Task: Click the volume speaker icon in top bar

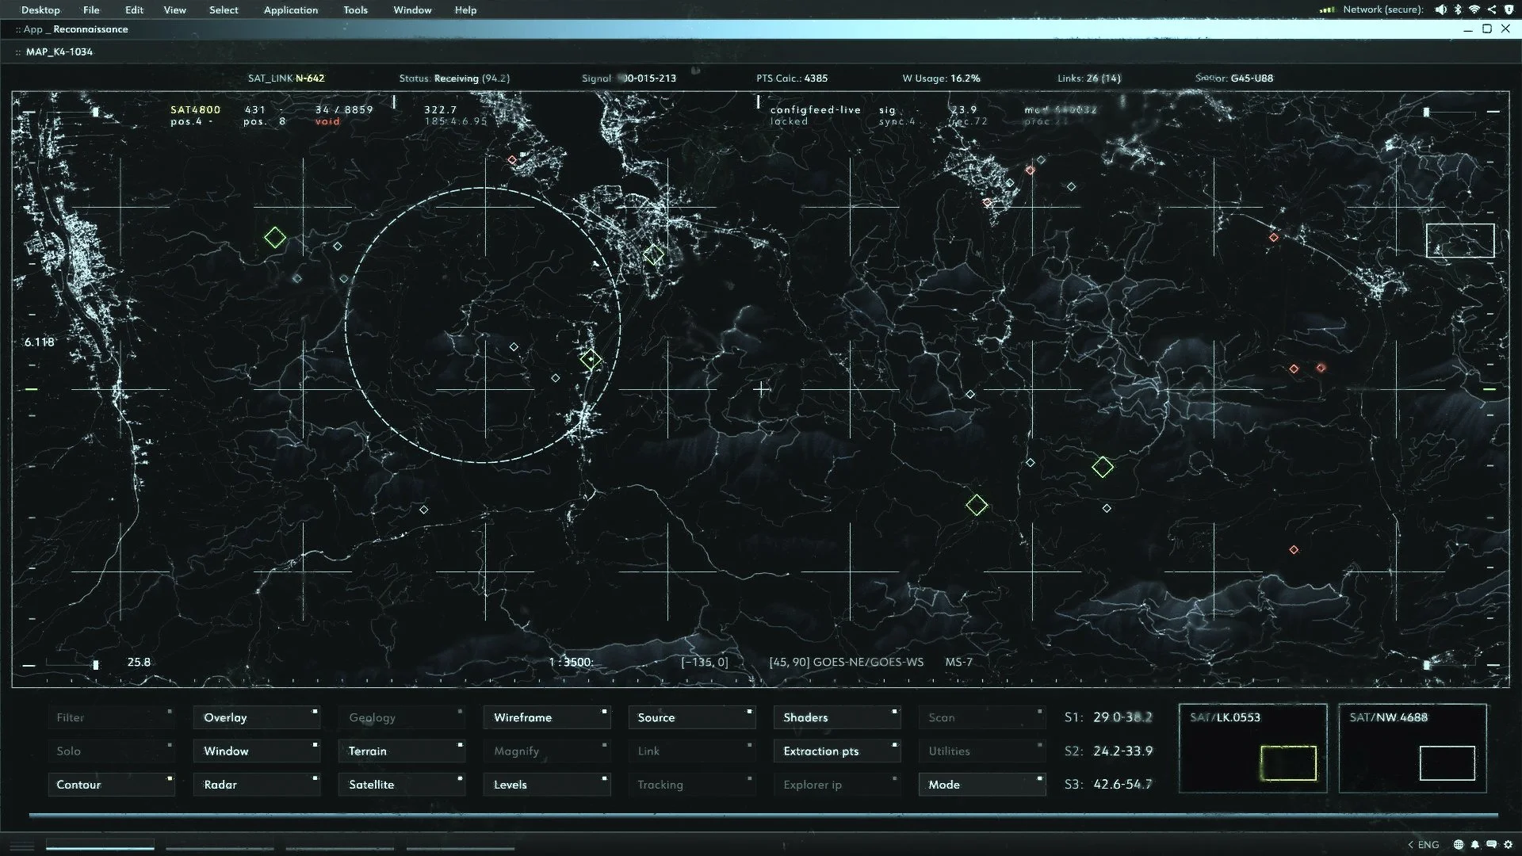Action: pyautogui.click(x=1440, y=10)
